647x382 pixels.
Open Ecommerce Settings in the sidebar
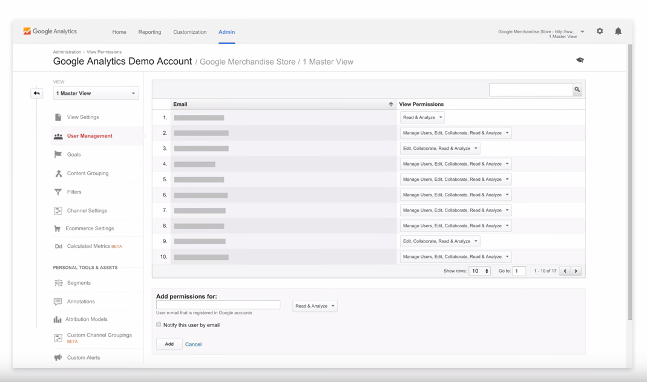pos(90,228)
